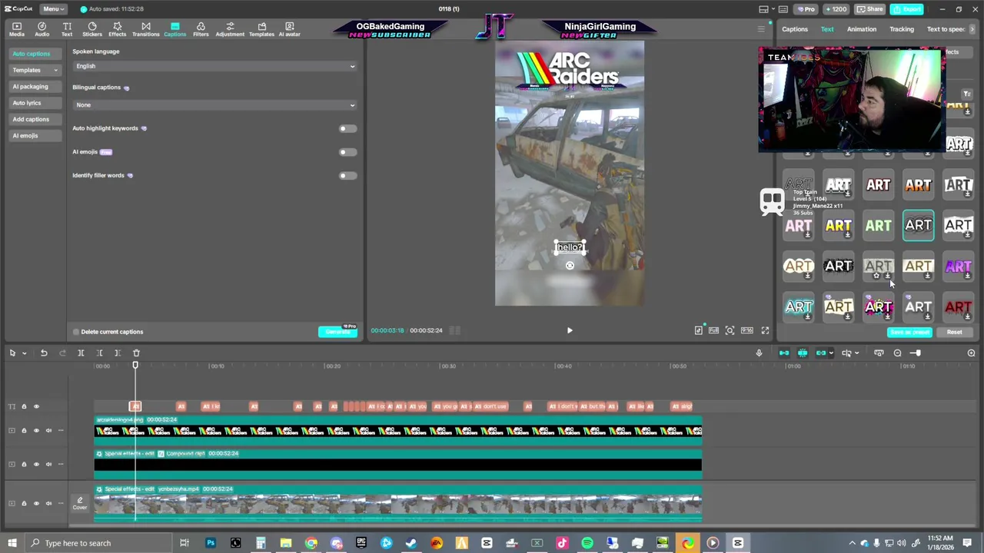The image size is (984, 553).
Task: Open the AI avatar panel
Action: [x=289, y=29]
